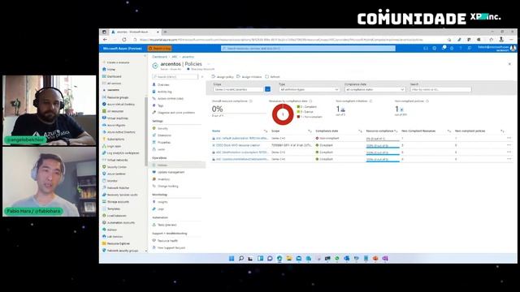The height and width of the screenshot is (292, 520).
Task: Click the Azure global search bar
Action: [308, 49]
